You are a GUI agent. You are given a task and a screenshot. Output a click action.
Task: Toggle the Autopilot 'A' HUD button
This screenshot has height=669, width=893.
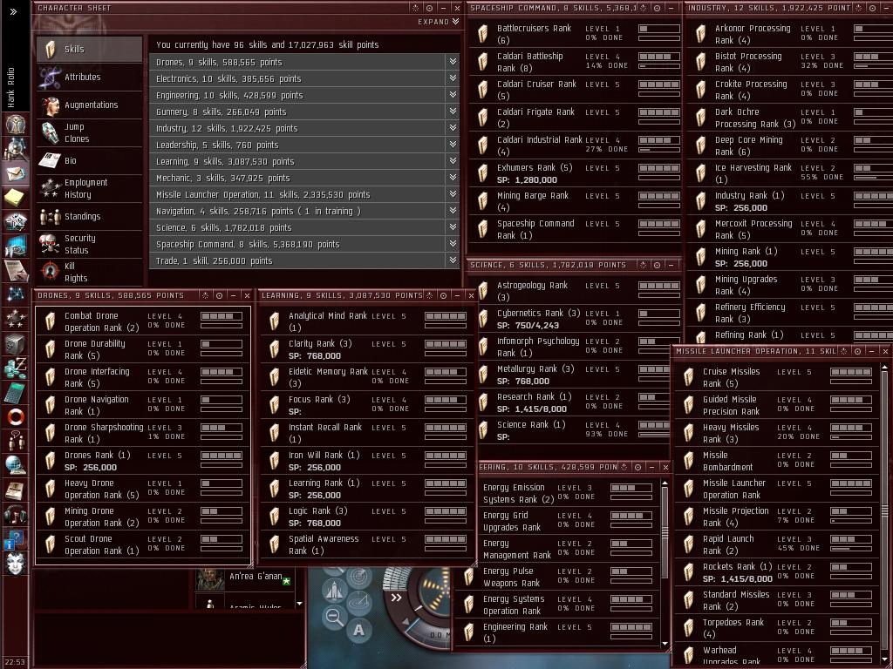358,630
